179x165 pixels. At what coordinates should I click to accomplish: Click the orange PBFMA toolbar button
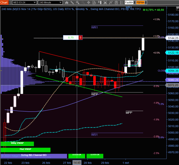point(140,3)
